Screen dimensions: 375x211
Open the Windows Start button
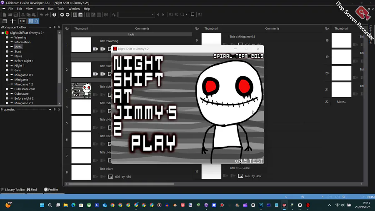click(x=42, y=205)
